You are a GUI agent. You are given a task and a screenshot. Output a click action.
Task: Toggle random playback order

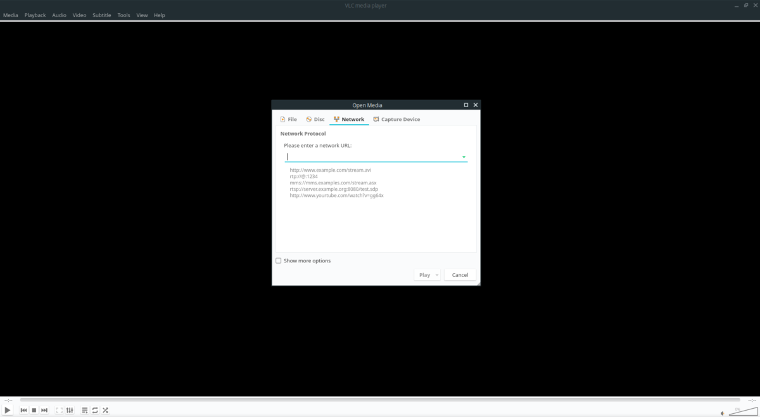click(105, 410)
